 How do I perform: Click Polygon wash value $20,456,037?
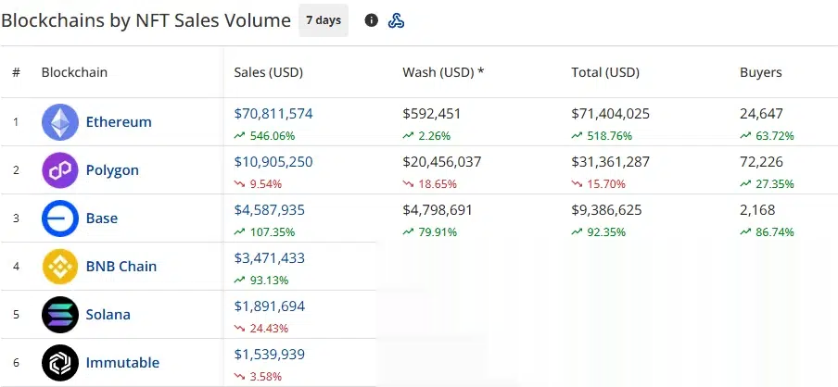pyautogui.click(x=442, y=162)
